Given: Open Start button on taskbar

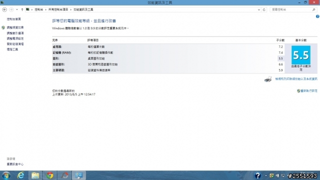Looking at the screenshot, I should 6,175.
